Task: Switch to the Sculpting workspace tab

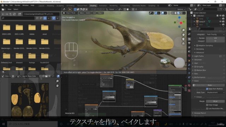Action: tap(60, 6)
